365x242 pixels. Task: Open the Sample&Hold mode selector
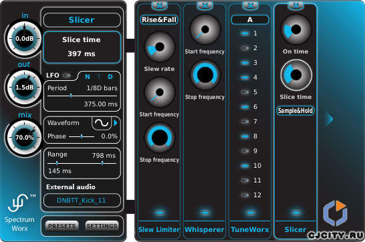[x=295, y=110]
